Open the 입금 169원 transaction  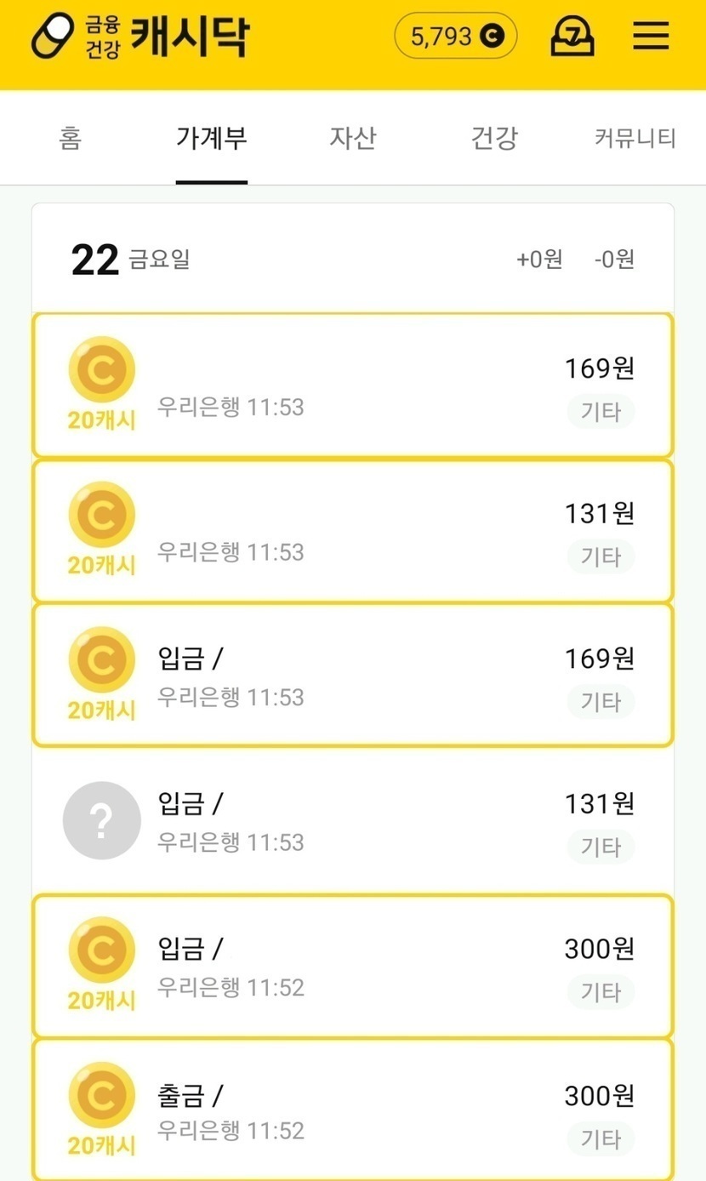tap(357, 676)
